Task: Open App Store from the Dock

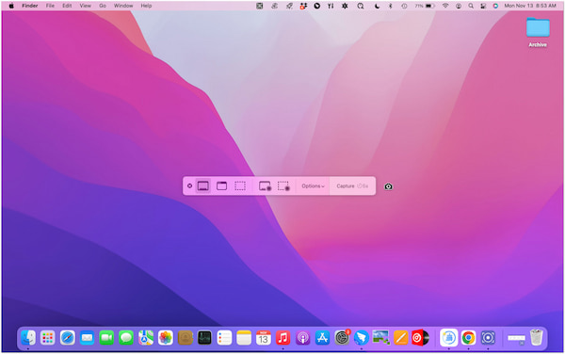Action: point(322,338)
